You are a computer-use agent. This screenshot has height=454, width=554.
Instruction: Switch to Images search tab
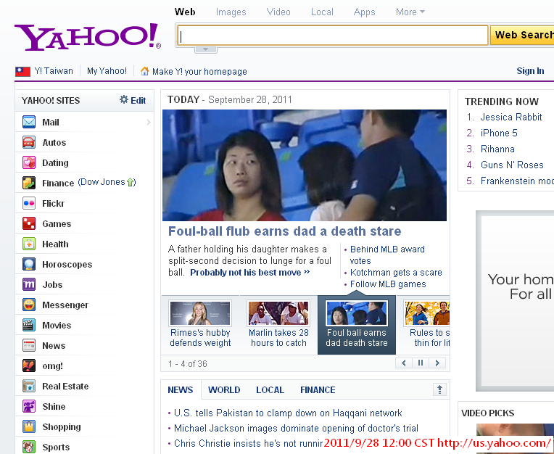pyautogui.click(x=231, y=12)
